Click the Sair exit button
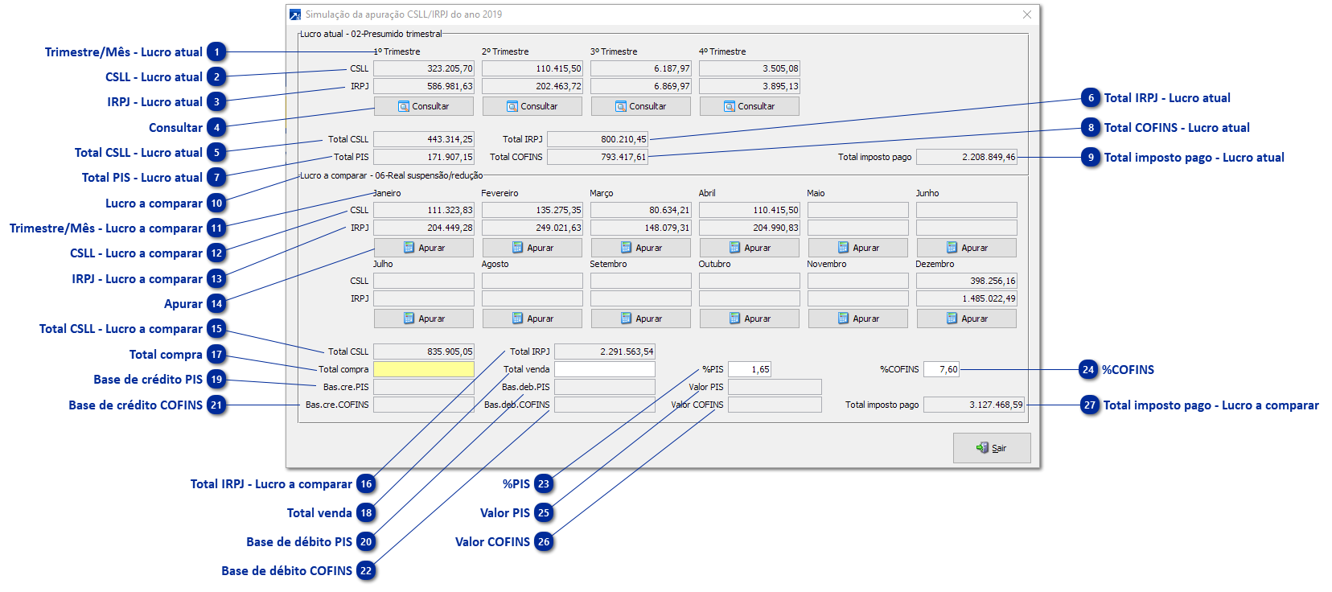Image resolution: width=1332 pixels, height=592 pixels. pyautogui.click(x=992, y=448)
